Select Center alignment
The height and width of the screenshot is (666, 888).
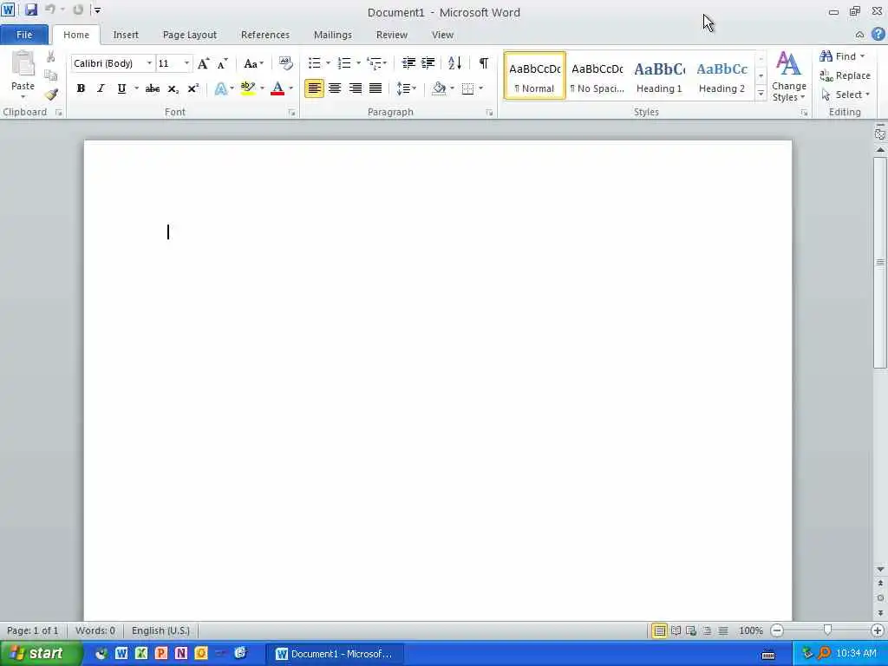[335, 88]
